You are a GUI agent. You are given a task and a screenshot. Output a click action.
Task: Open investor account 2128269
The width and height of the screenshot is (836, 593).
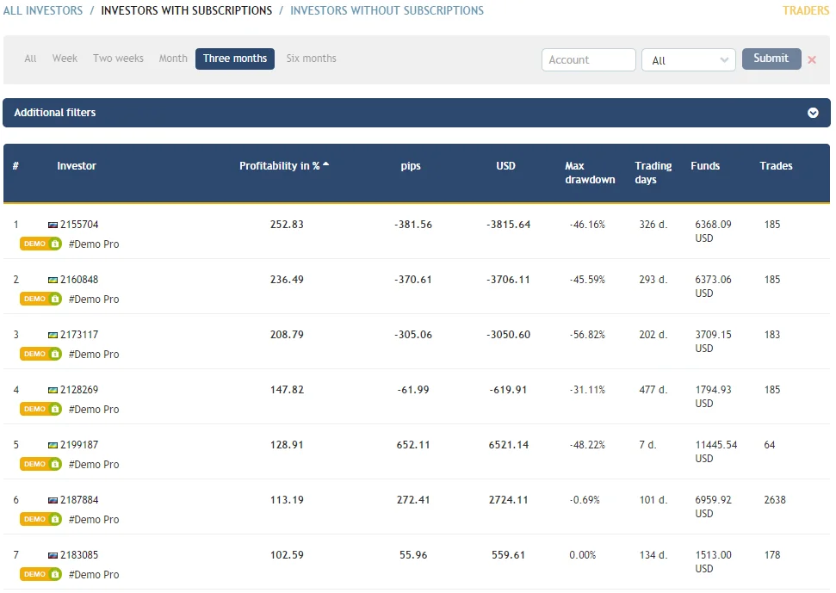[x=79, y=390]
